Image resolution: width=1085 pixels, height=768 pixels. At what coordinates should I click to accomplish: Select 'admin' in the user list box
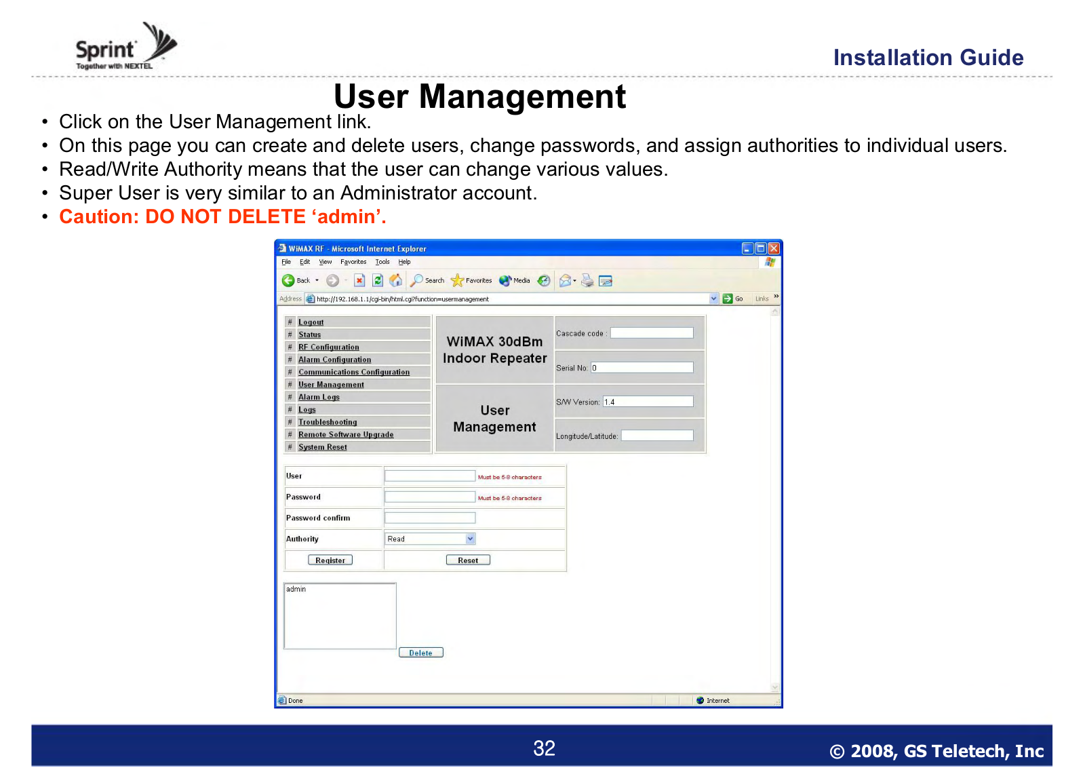coord(296,589)
